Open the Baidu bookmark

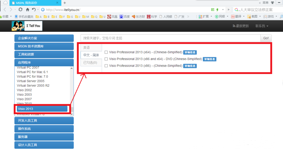[125, 17]
